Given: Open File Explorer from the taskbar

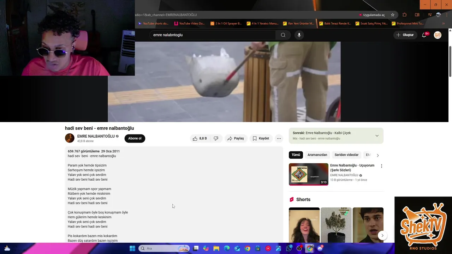Looking at the screenshot, I should (216, 248).
